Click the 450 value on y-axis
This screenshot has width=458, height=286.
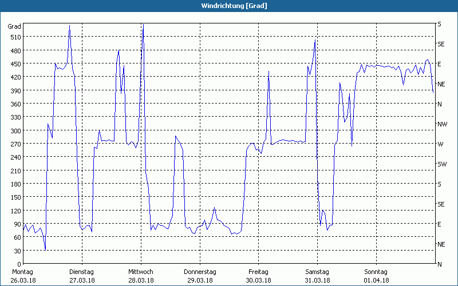[x=15, y=63]
